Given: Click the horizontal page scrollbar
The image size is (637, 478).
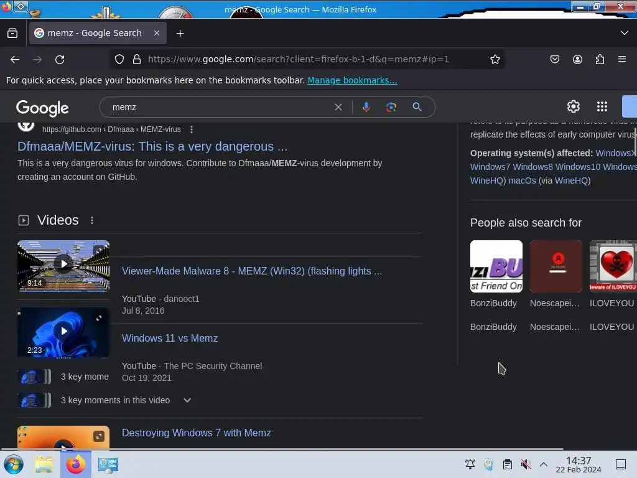Looking at the screenshot, I should 282,449.
